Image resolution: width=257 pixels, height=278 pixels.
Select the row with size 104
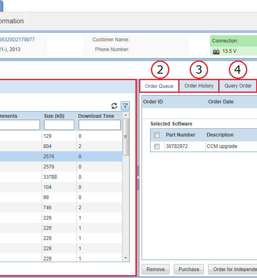(61, 187)
